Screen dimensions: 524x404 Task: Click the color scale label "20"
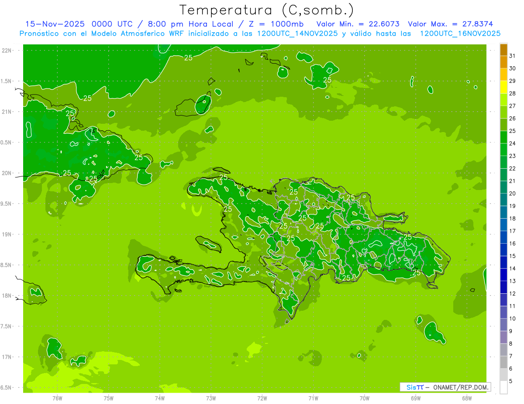(x=512, y=194)
